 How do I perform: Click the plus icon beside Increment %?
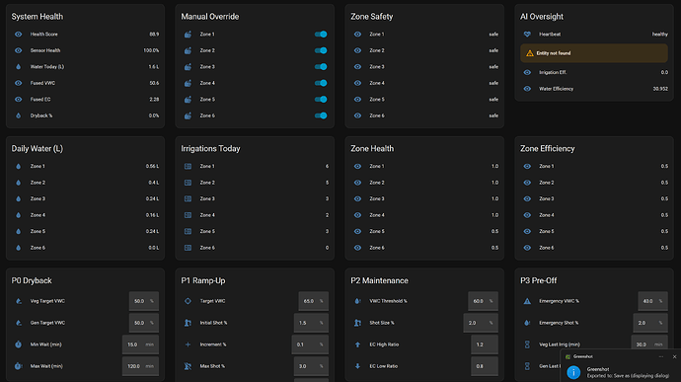coord(188,344)
